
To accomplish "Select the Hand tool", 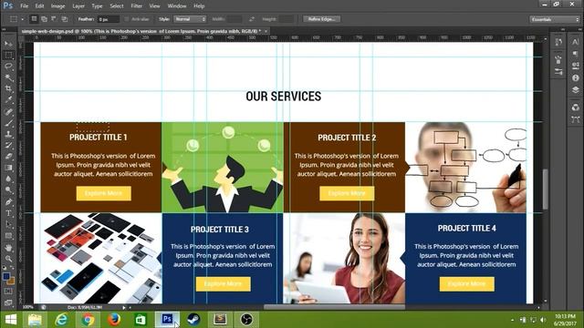I will point(8,248).
